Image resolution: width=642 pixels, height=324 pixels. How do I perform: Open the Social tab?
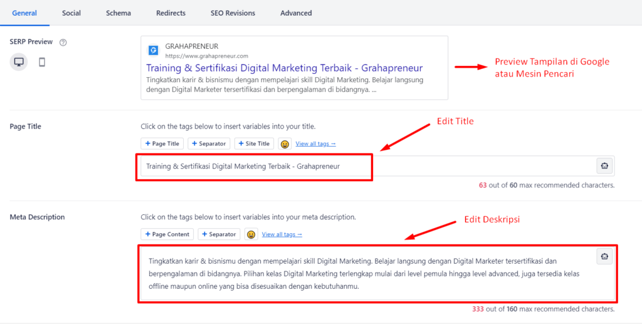(71, 13)
